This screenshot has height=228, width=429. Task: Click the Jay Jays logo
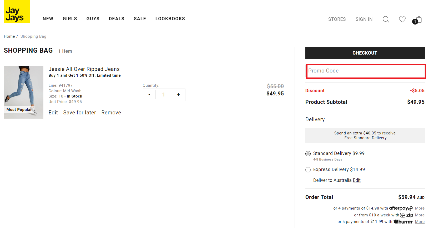(x=17, y=12)
